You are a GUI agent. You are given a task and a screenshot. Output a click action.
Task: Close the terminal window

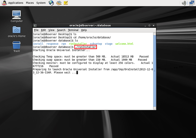click(154, 26)
